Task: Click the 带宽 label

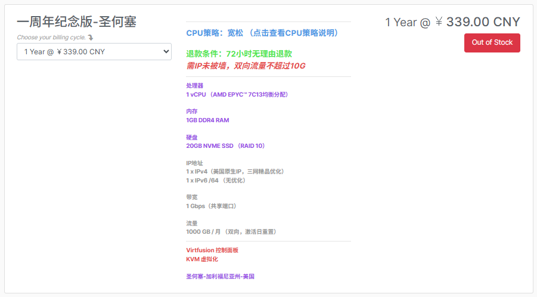Action: click(192, 197)
